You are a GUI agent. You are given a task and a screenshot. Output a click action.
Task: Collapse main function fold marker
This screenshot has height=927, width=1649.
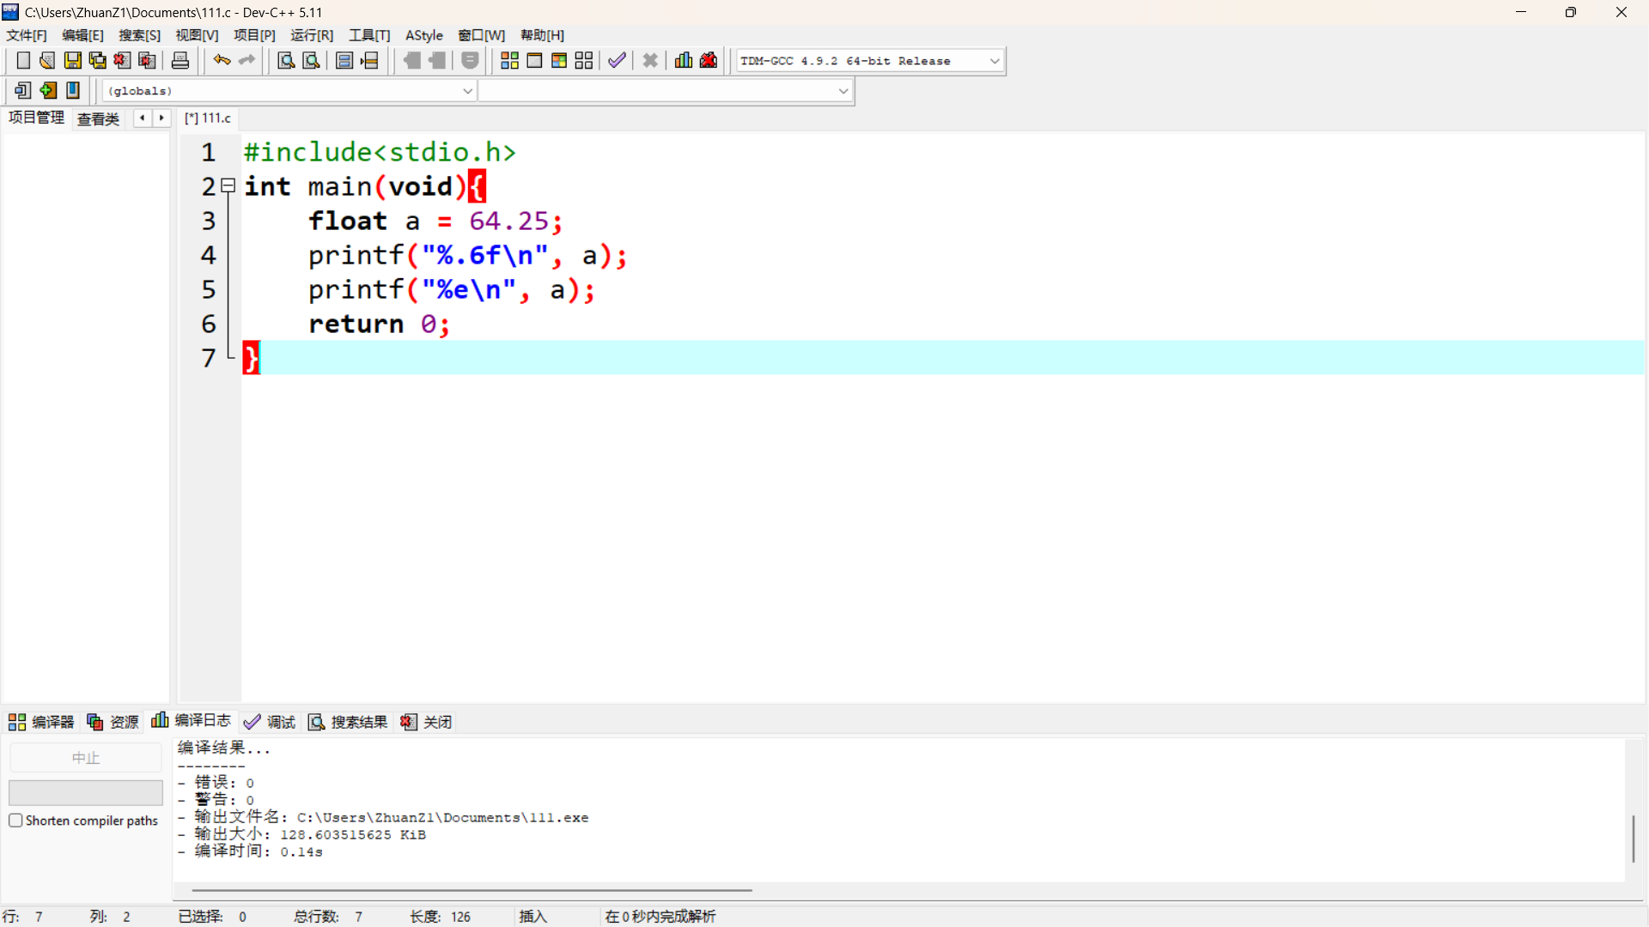[x=228, y=185]
